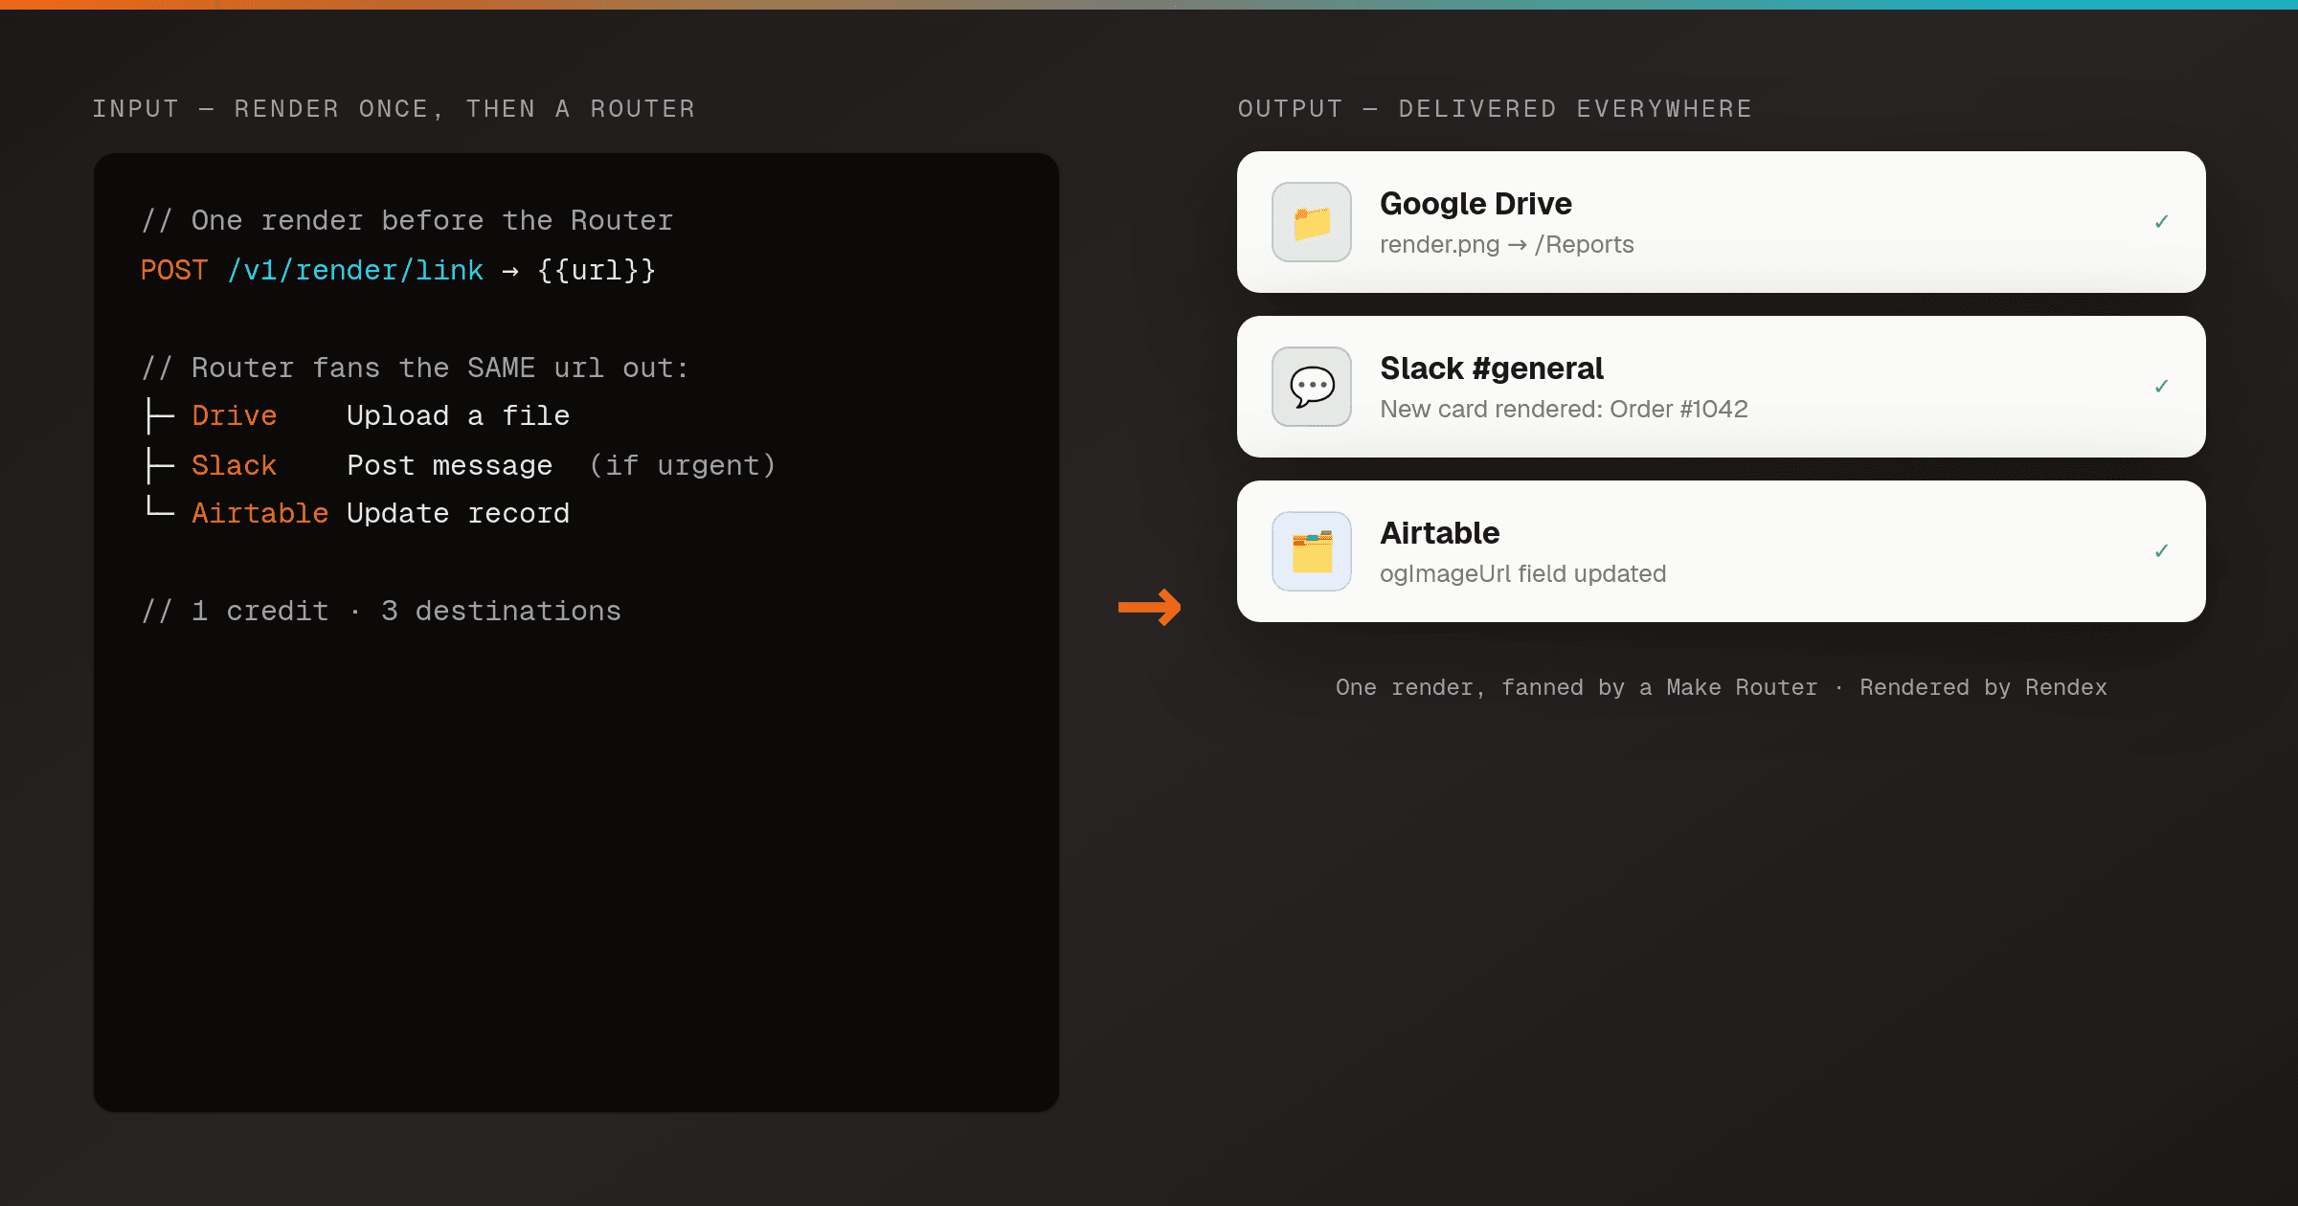Click '// Router fans the SAME url out:' comment
Image resolution: width=2298 pixels, height=1206 pixels.
[416, 368]
